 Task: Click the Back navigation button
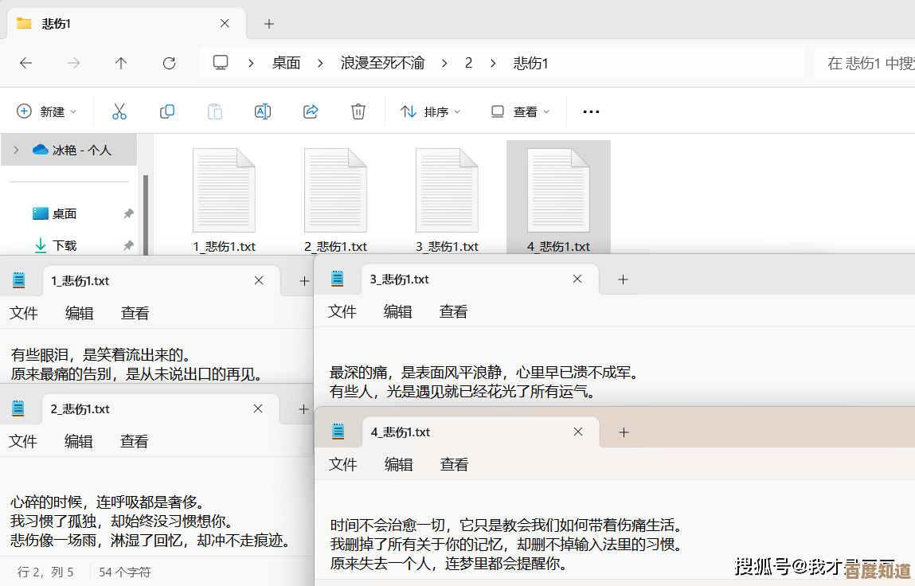[x=27, y=63]
